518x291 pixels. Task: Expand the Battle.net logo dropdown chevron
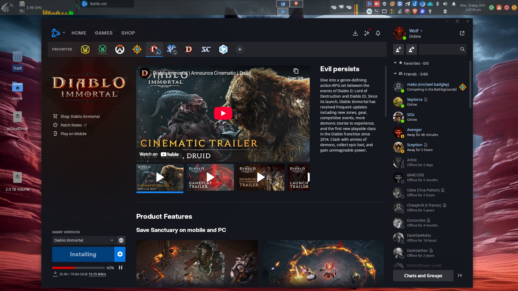click(64, 33)
